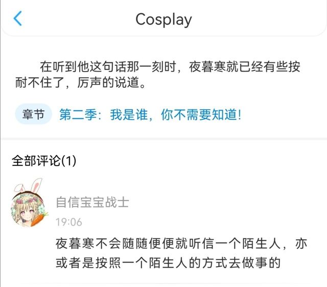Click 亦 ending the first comment line
This screenshot has height=287, width=327.
[301, 243]
